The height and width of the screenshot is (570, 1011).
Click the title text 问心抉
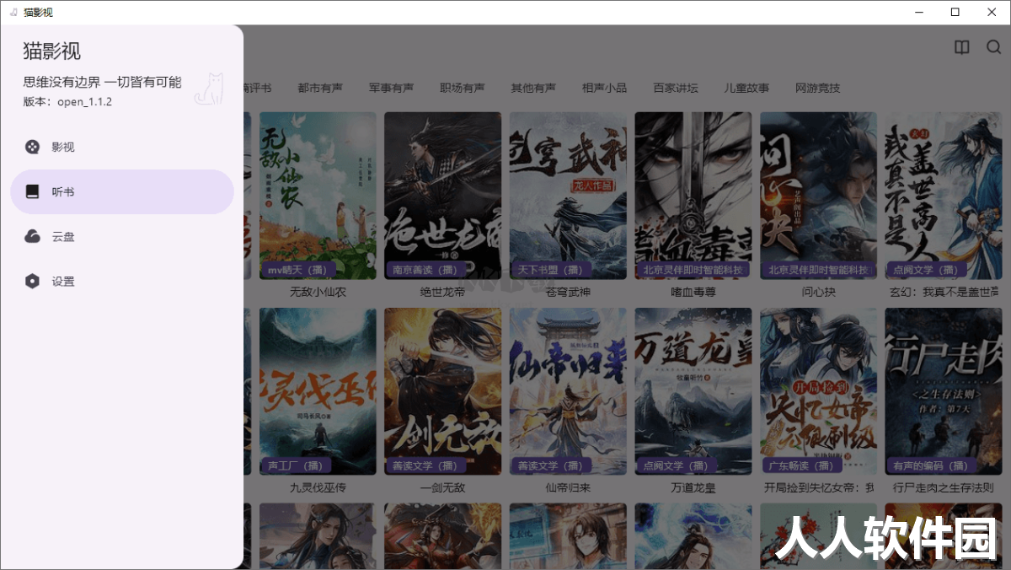tap(818, 292)
